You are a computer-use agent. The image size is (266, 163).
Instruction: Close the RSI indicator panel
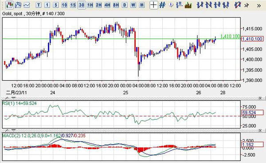point(260,98)
